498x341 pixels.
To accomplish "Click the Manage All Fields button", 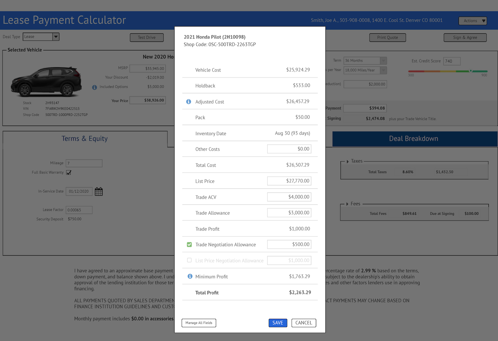I will 199,323.
